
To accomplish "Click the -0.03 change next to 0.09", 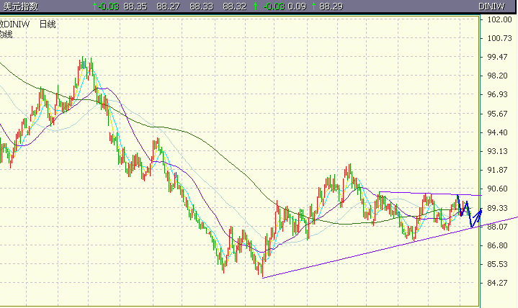I will click(274, 6).
